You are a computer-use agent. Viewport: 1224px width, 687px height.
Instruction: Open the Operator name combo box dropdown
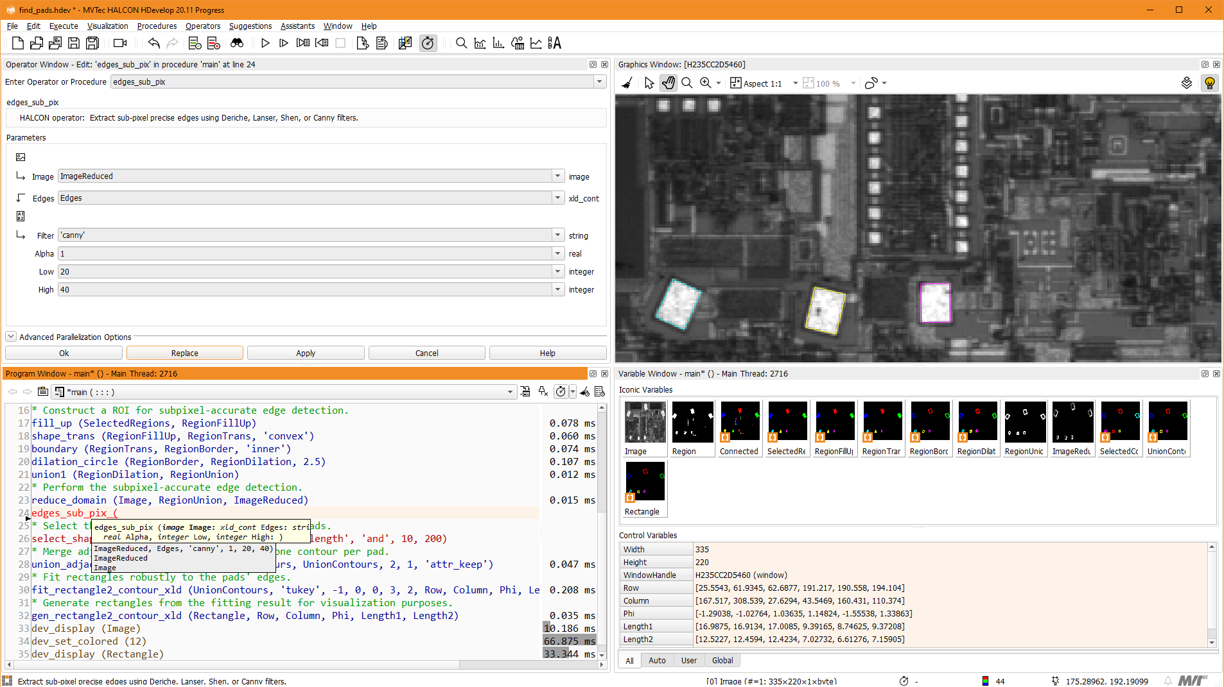point(599,81)
